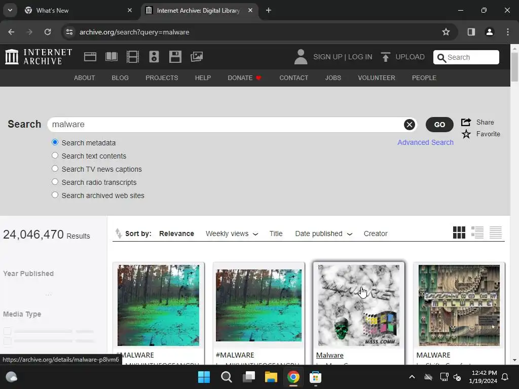Viewport: 519px width, 389px height.
Task: Select Search TV news captions option
Action: pos(55,169)
